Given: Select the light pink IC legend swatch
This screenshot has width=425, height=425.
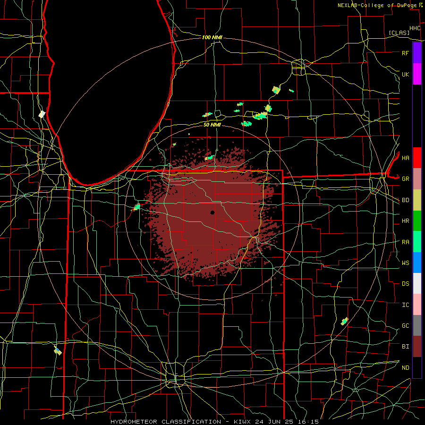Looking at the screenshot, I should point(417,305).
